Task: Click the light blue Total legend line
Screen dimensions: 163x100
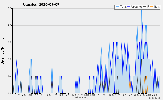Action: tap(117, 7)
